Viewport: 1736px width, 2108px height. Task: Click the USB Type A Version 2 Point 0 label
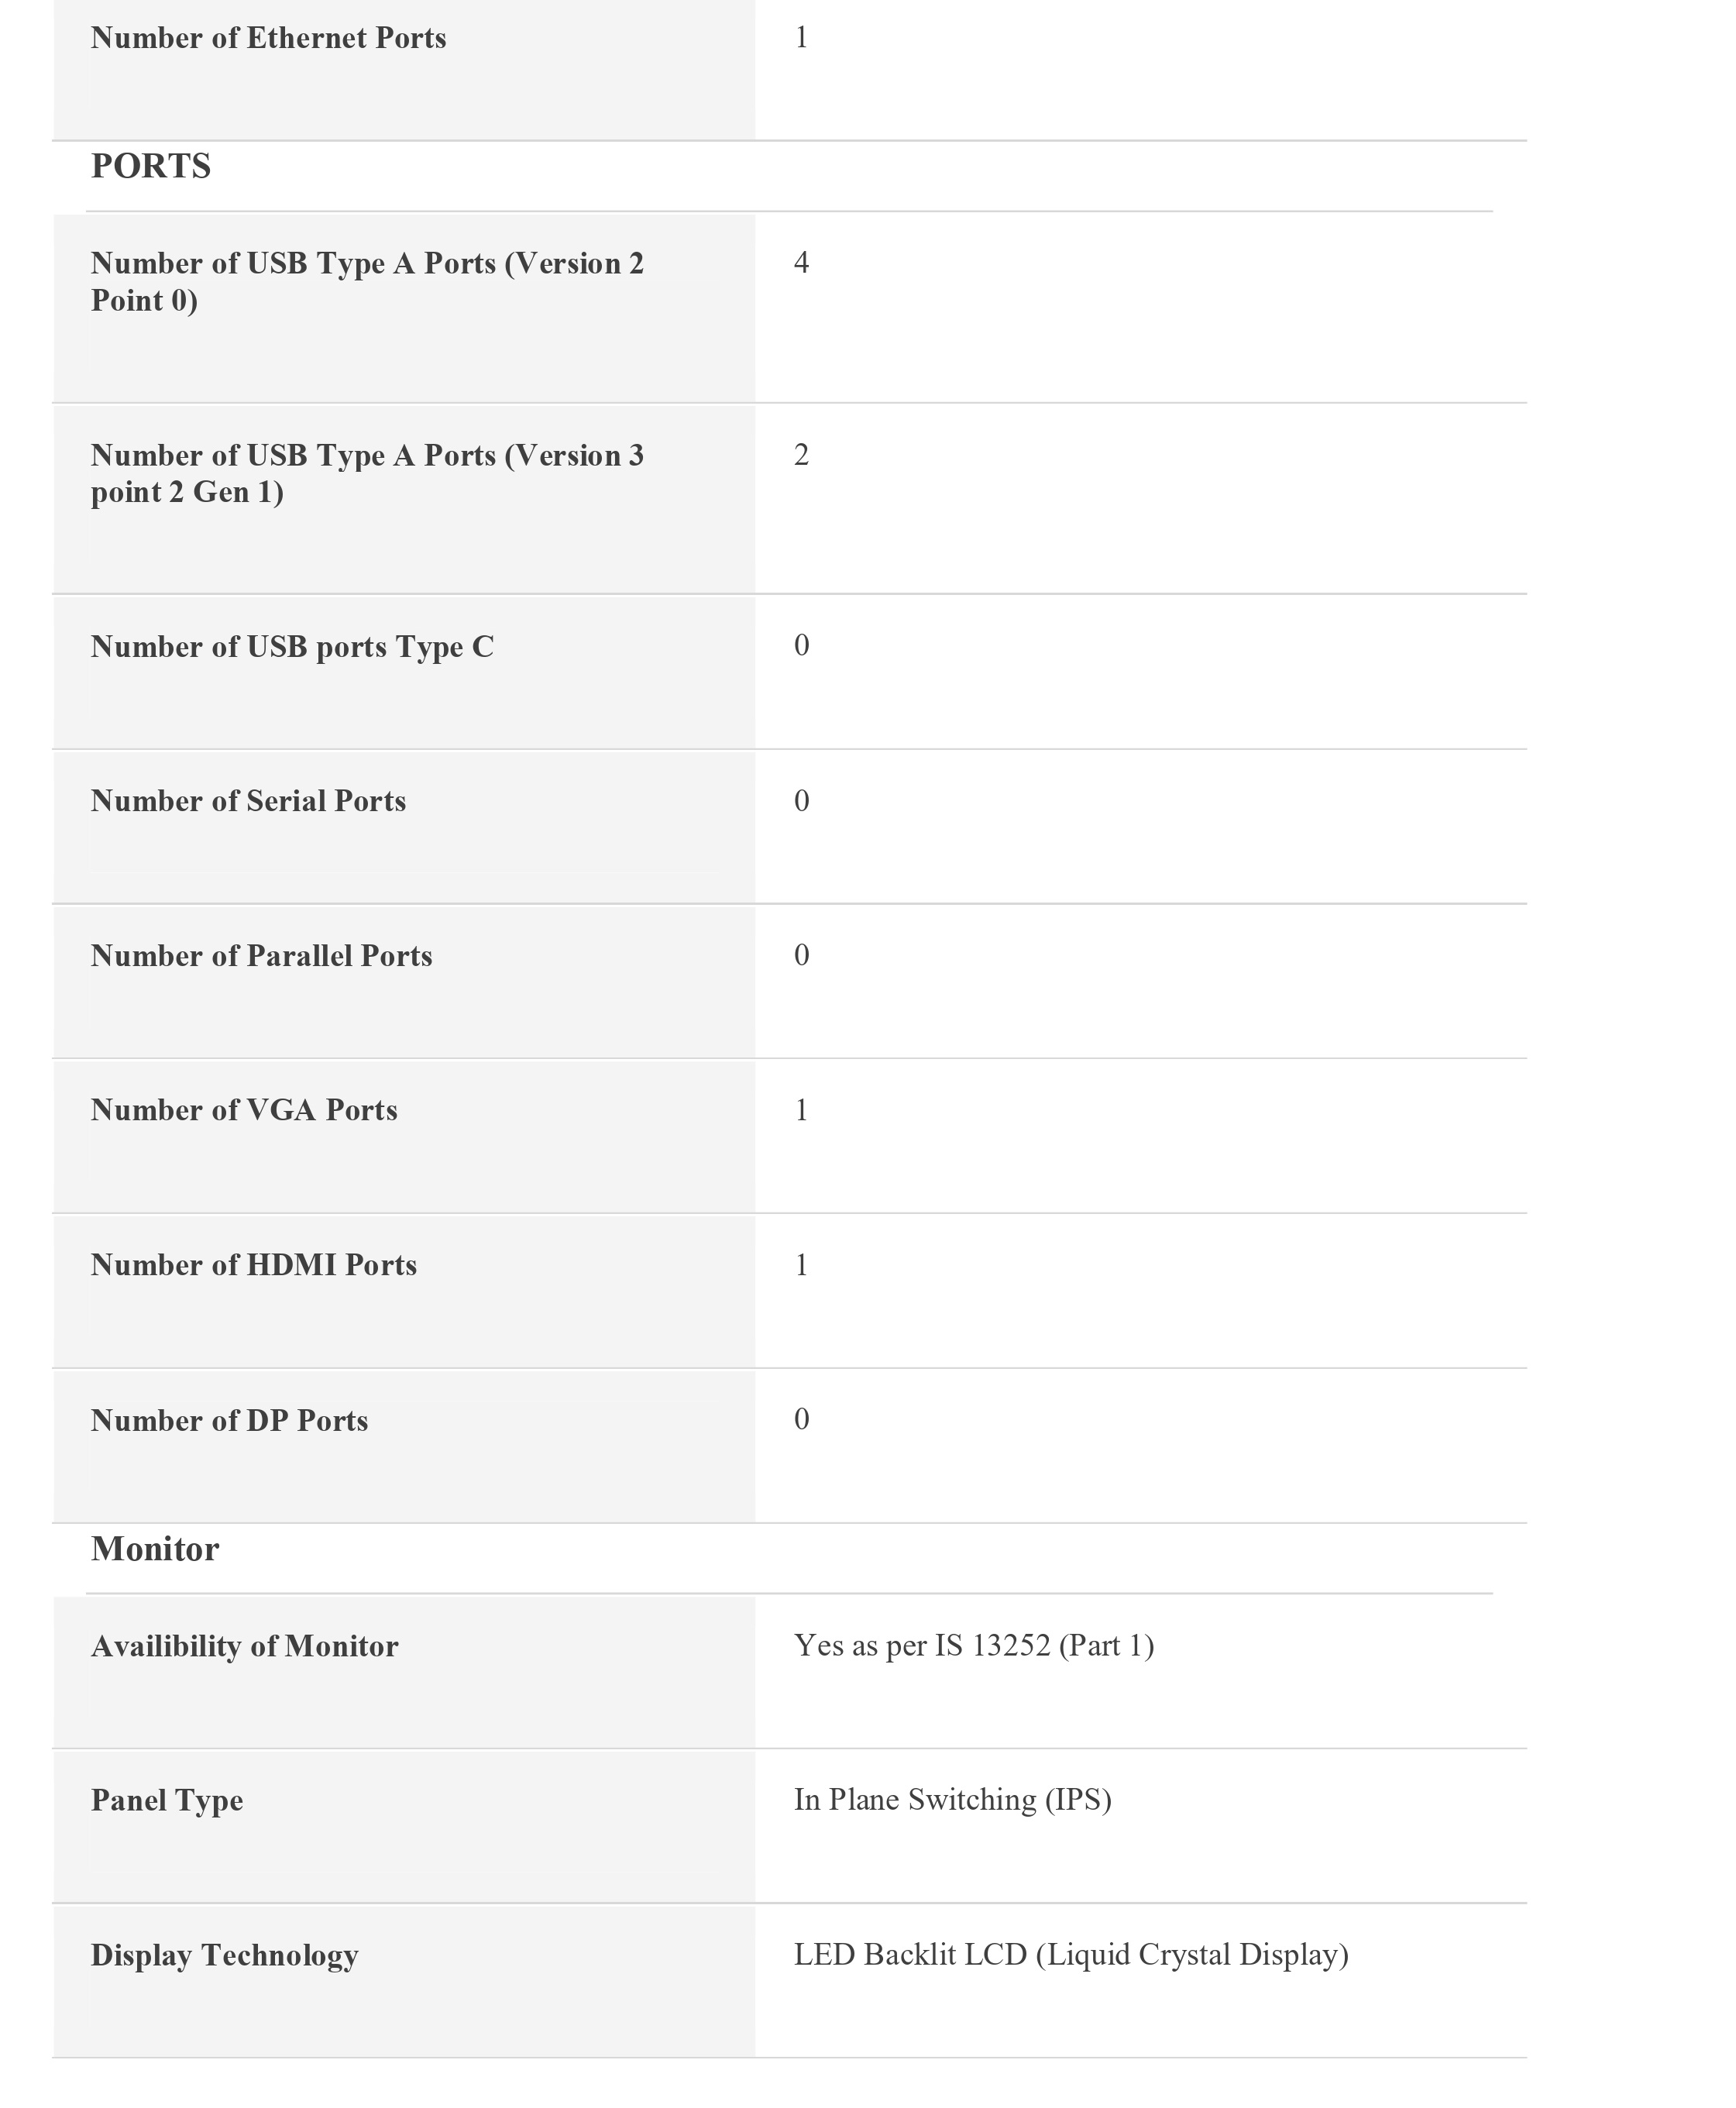pyautogui.click(x=367, y=281)
